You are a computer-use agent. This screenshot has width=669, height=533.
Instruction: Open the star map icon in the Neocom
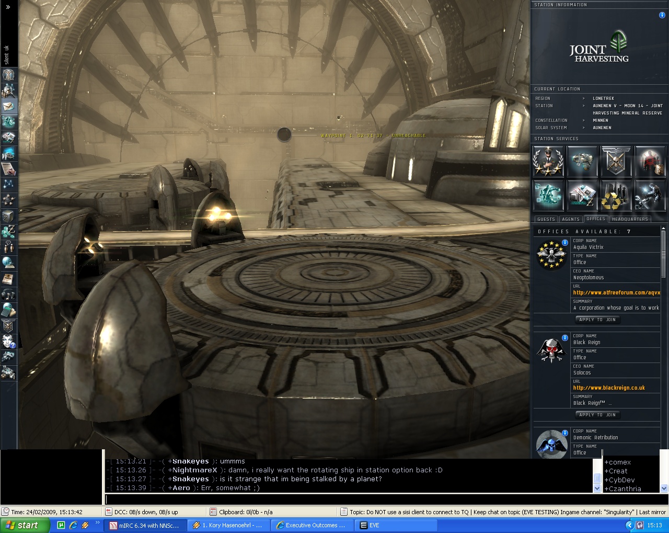tap(9, 184)
